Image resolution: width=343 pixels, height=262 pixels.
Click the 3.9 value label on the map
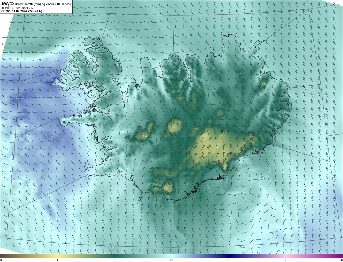click(x=181, y=99)
